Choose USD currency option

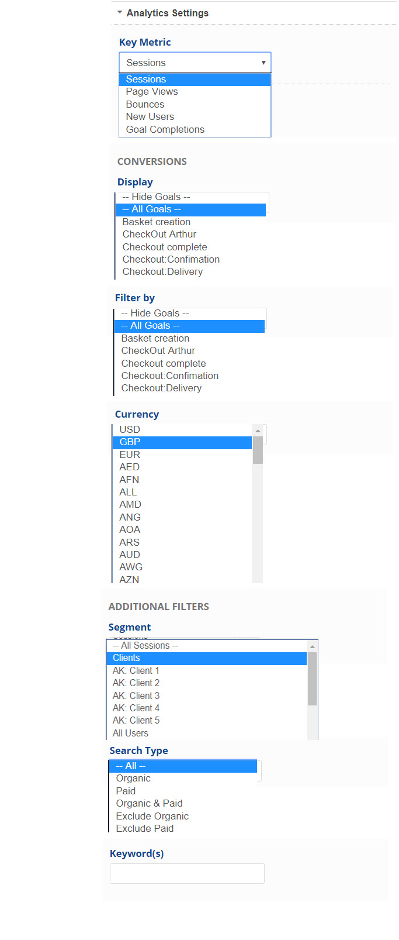pyautogui.click(x=130, y=430)
